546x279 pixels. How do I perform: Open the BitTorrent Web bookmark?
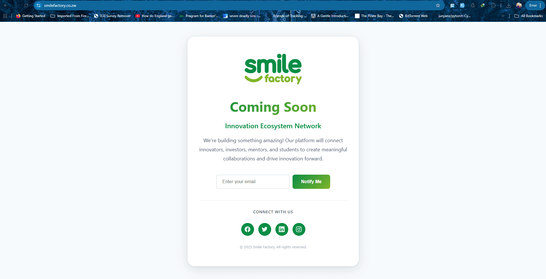tap(413, 16)
